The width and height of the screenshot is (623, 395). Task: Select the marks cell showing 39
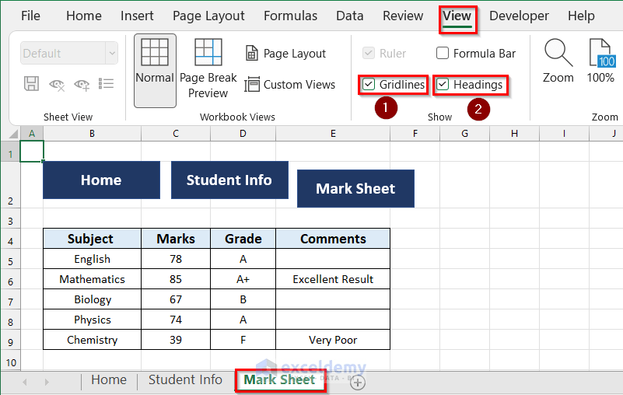176,340
